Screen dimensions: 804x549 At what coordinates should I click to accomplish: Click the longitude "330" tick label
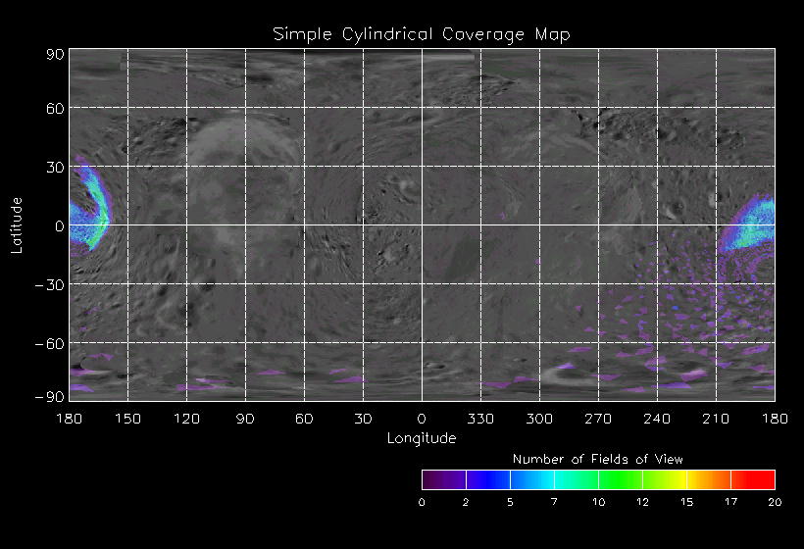click(480, 419)
